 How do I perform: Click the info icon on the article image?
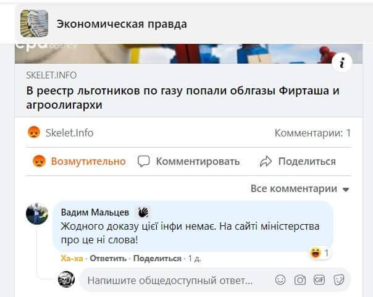(343, 62)
